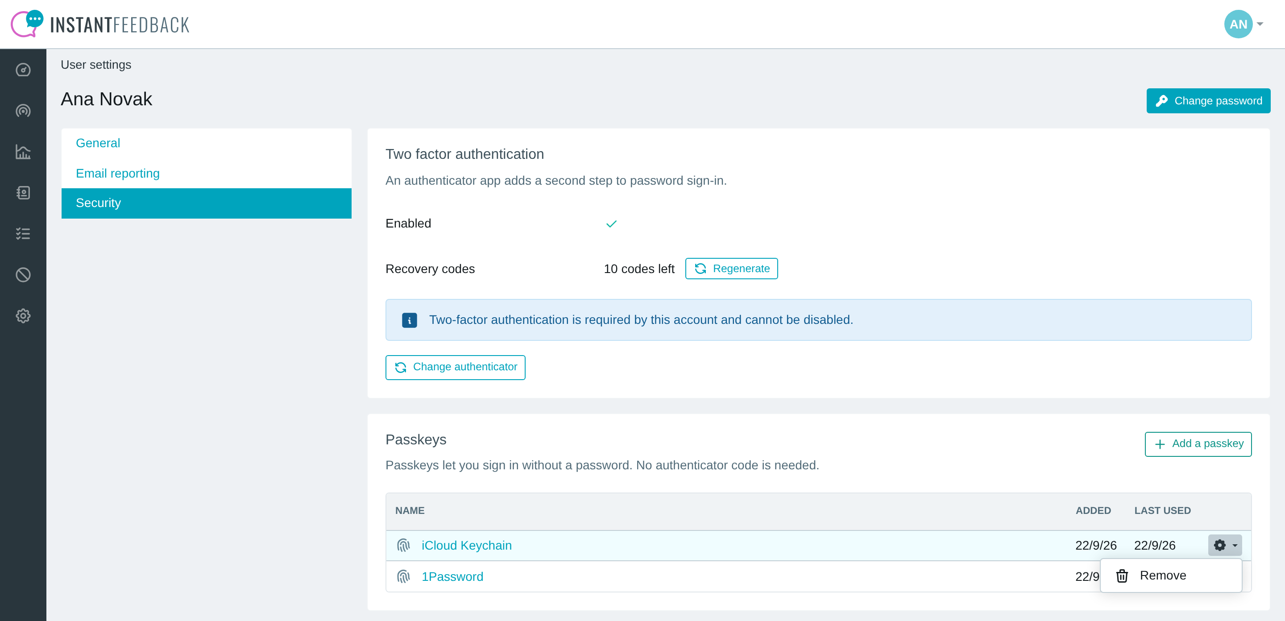Open the blocked circle-slash sidebar icon

pos(23,275)
